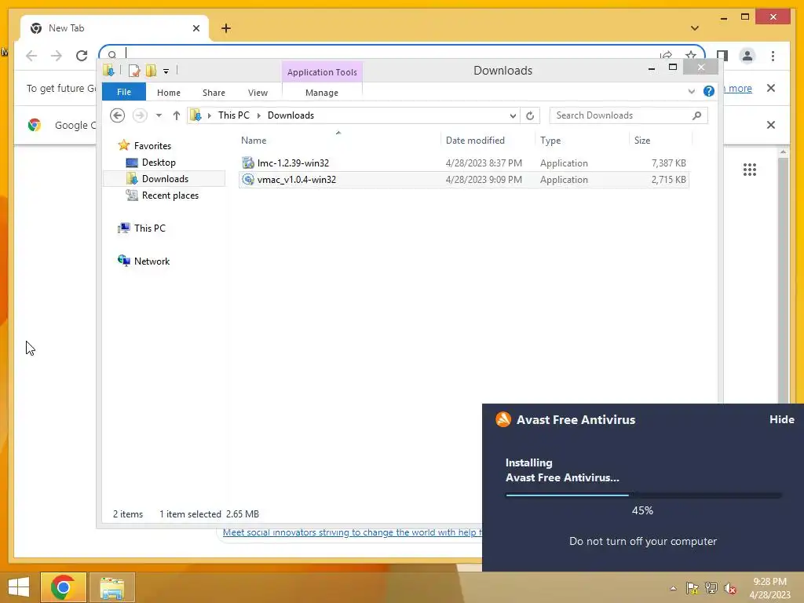The image size is (804, 603).
Task: Sort files by the Type column
Action: point(550,140)
